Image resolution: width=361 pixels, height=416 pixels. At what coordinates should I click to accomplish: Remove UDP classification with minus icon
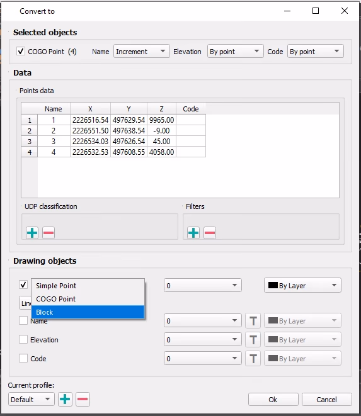(49, 233)
